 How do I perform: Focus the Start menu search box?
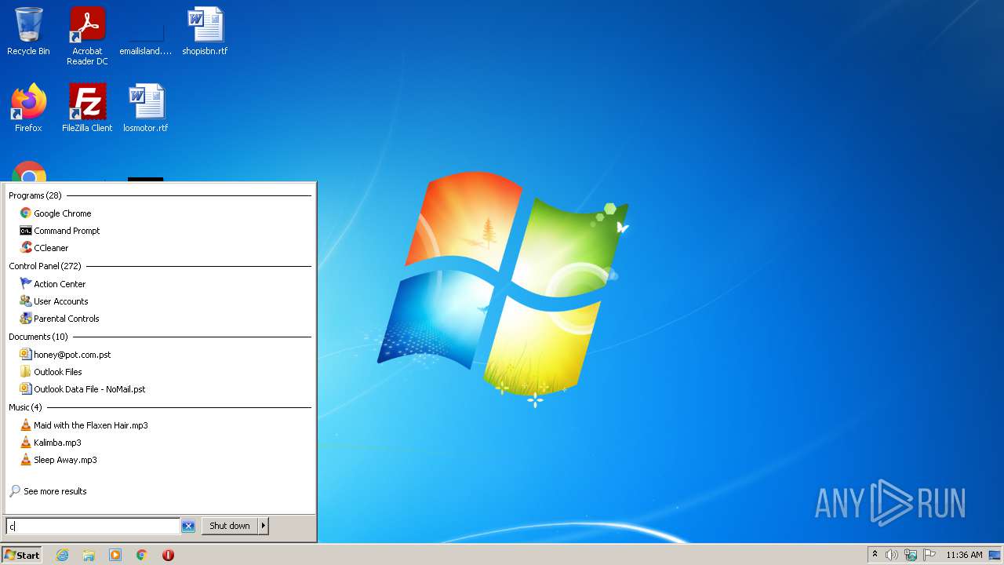pyautogui.click(x=93, y=526)
